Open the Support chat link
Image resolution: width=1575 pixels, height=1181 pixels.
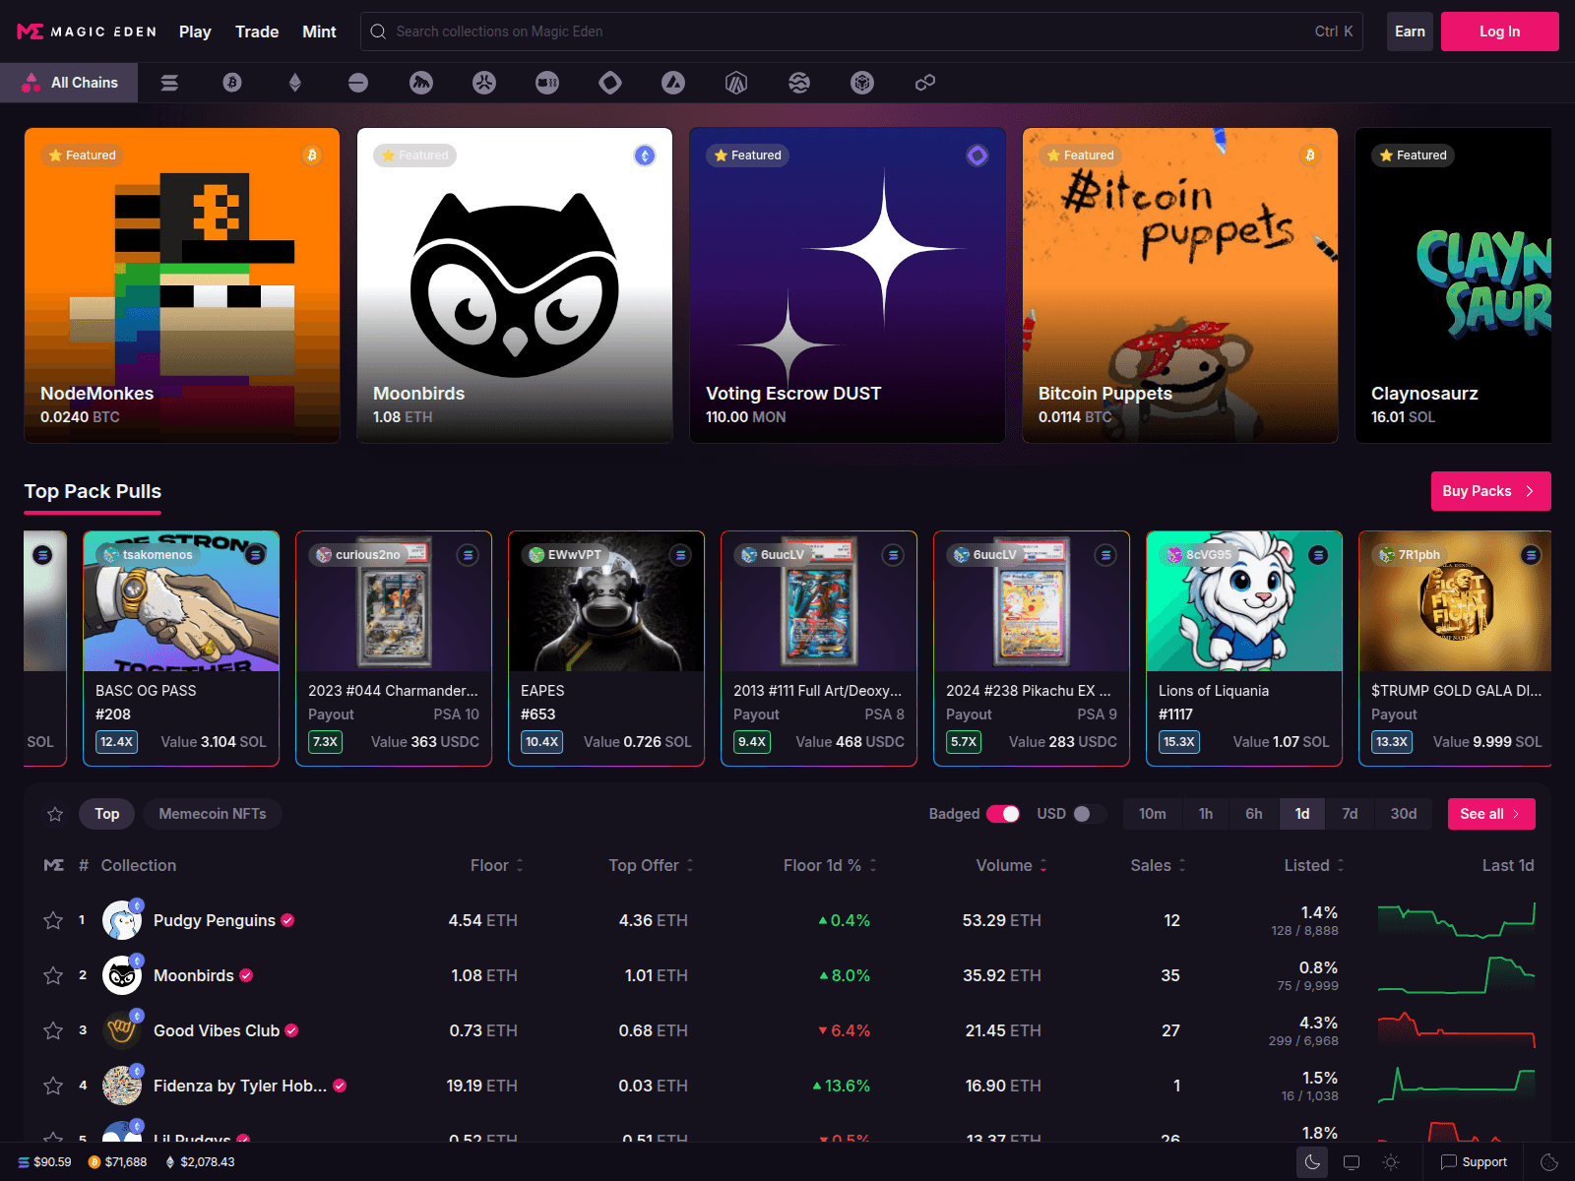point(1474,1162)
